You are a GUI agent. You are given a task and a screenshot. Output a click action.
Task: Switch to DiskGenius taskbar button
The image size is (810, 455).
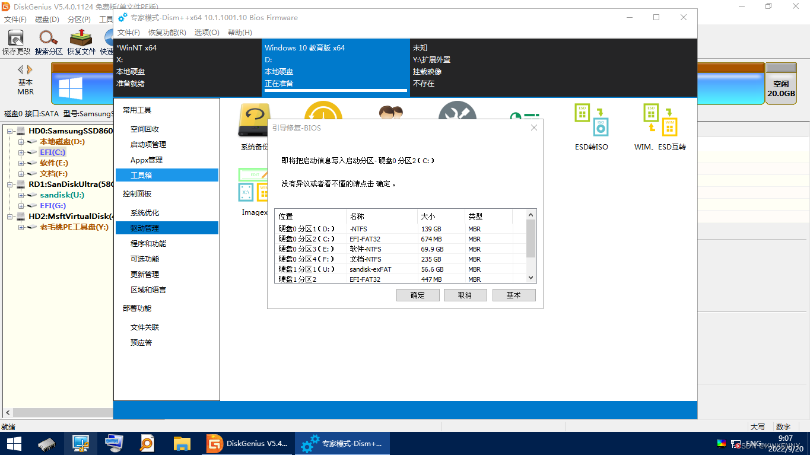pos(246,443)
